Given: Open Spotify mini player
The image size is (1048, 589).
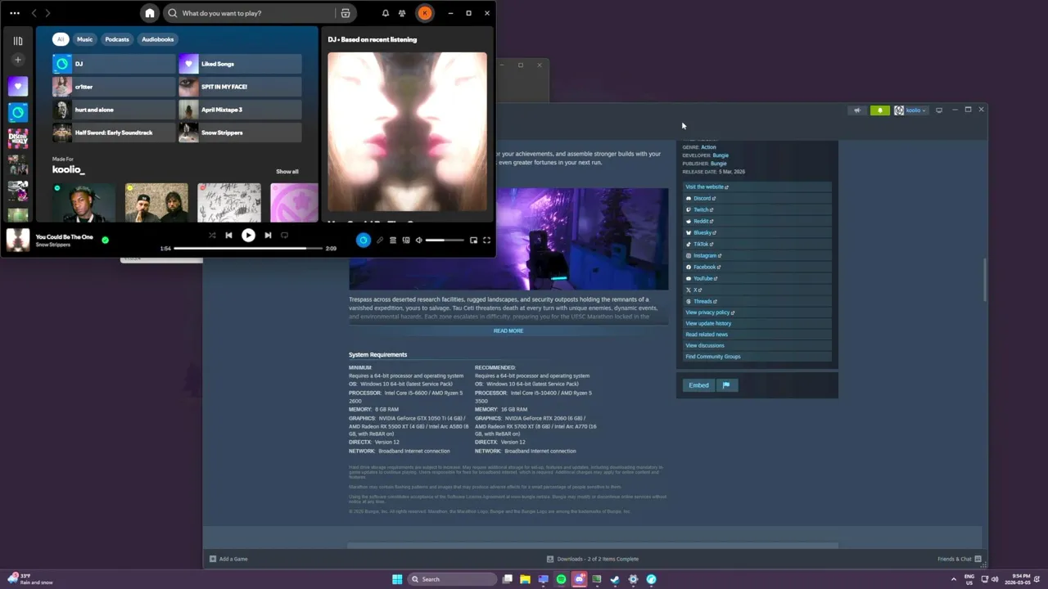Looking at the screenshot, I should click(x=473, y=240).
